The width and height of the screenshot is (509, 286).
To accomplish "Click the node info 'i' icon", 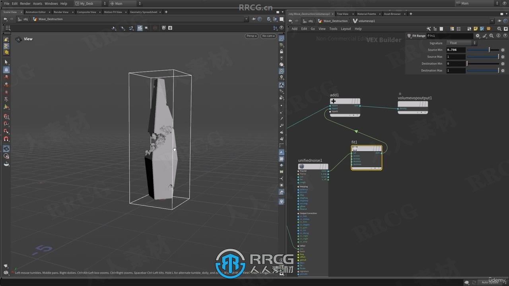I will pyautogui.click(x=497, y=36).
